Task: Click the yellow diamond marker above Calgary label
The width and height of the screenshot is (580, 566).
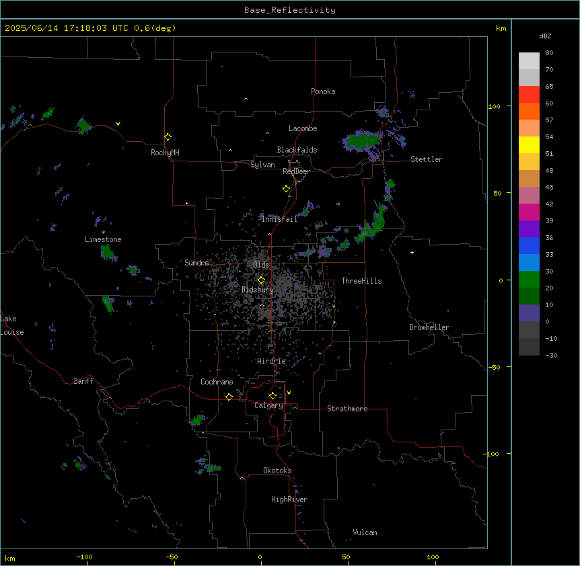Action: [273, 396]
